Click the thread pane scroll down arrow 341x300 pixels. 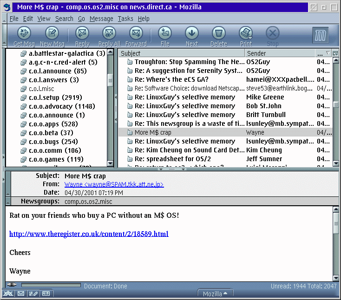(x=336, y=163)
